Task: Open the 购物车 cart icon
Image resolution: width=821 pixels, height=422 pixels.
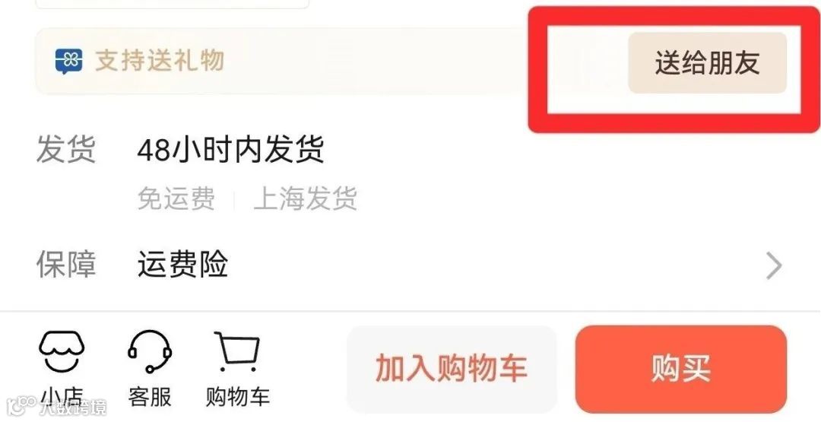Action: coord(237,351)
